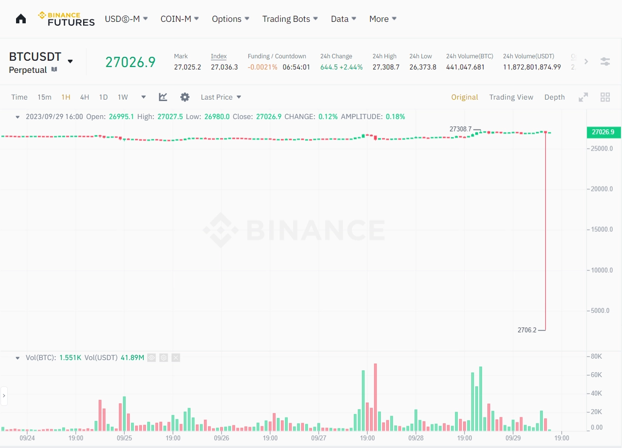Collapse the Vol(BTC) indicator row triangle
Screen dimensions: 622x448
17,358
